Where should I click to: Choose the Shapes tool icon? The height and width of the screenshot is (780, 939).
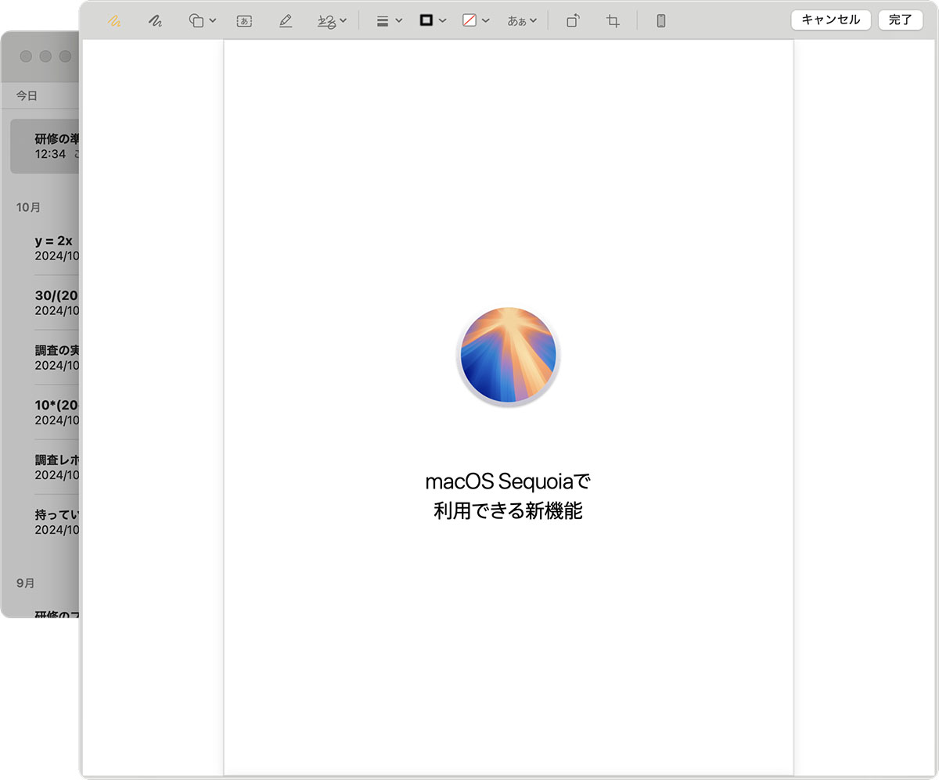tap(196, 21)
